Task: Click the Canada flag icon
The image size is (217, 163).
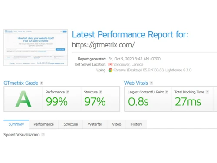Action: click(x=110, y=64)
